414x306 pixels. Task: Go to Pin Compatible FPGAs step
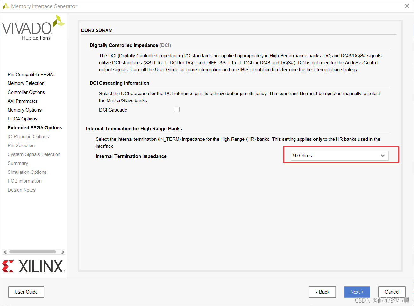click(31, 75)
